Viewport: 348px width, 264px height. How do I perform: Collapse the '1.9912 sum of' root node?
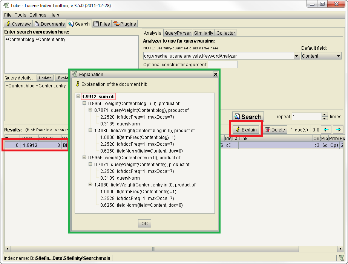tap(78, 97)
